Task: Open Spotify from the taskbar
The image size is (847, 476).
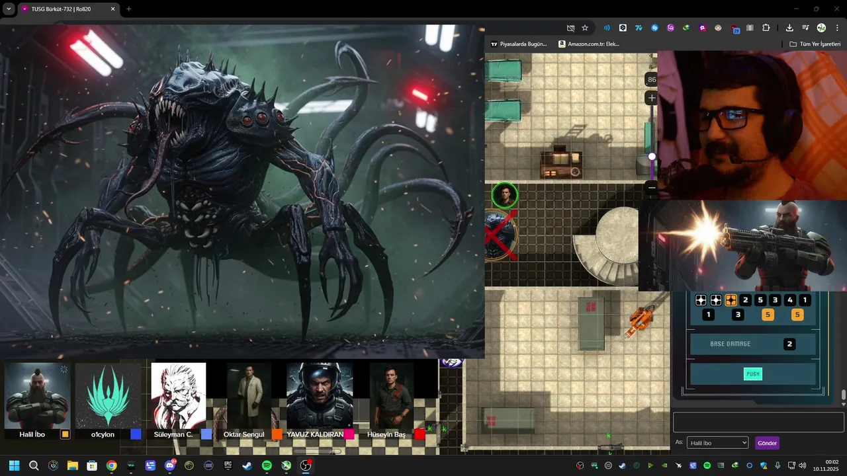Action: coord(267,465)
